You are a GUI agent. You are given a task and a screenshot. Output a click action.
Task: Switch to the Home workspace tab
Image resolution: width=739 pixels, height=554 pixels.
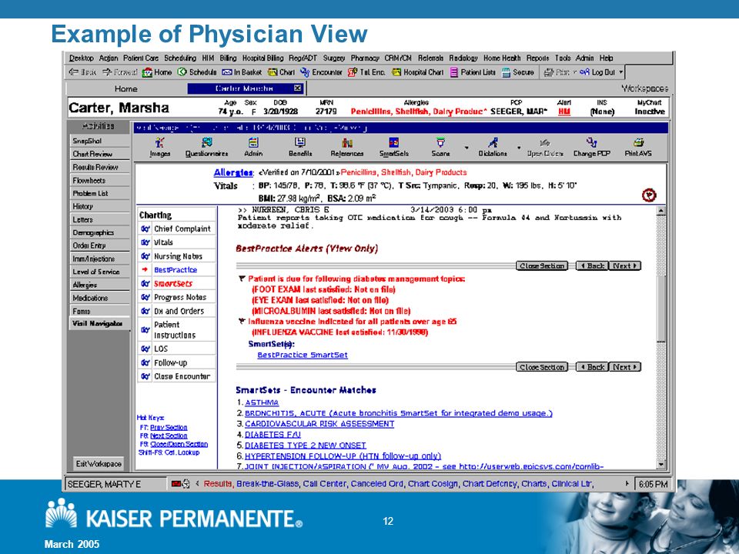click(125, 88)
